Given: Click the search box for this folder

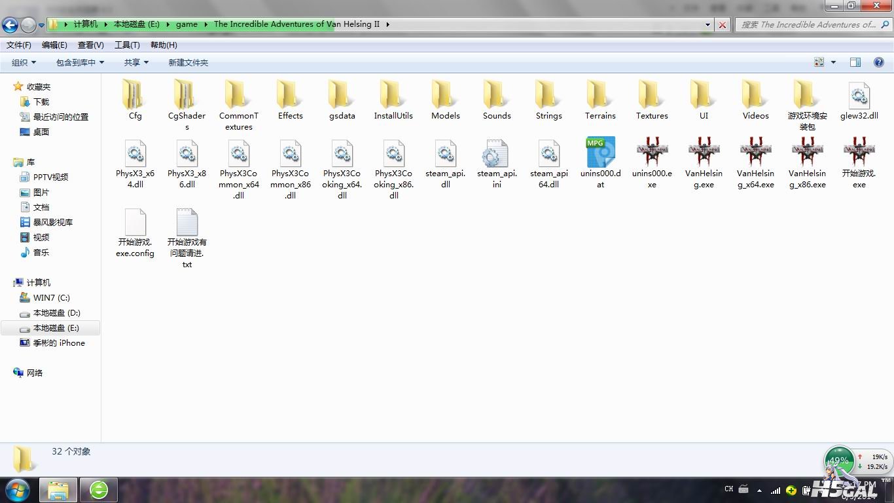Looking at the screenshot, I should tap(808, 24).
